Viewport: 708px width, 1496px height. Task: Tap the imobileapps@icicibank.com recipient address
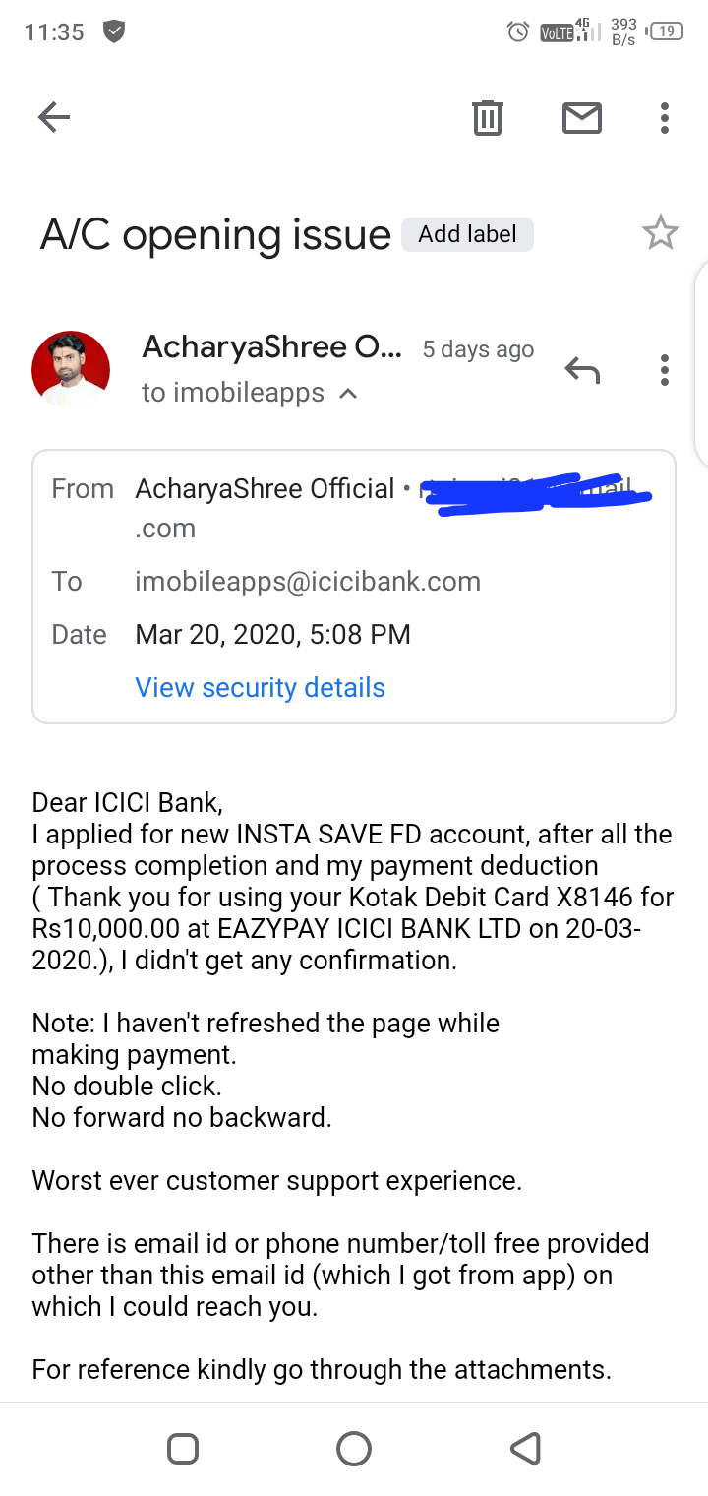click(x=308, y=581)
